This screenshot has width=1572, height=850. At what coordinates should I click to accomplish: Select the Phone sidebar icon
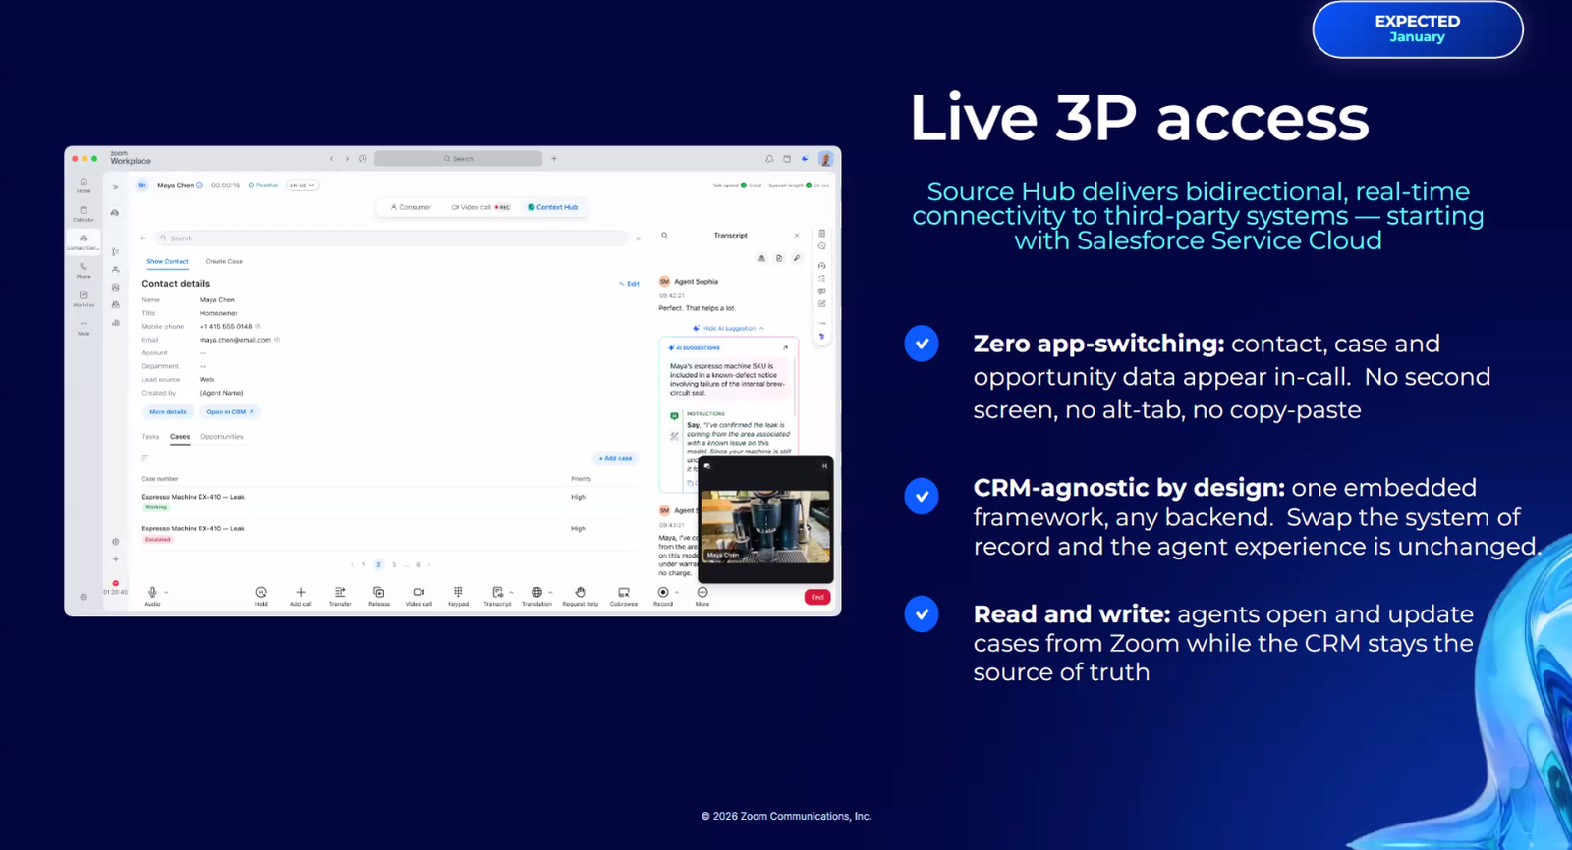[x=84, y=270]
